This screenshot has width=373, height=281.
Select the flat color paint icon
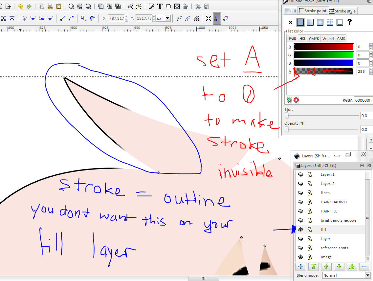point(300,22)
